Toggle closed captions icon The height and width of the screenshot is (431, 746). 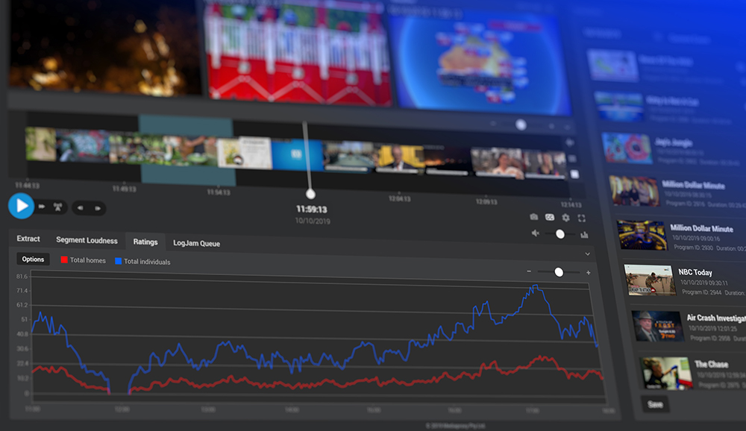pos(550,217)
